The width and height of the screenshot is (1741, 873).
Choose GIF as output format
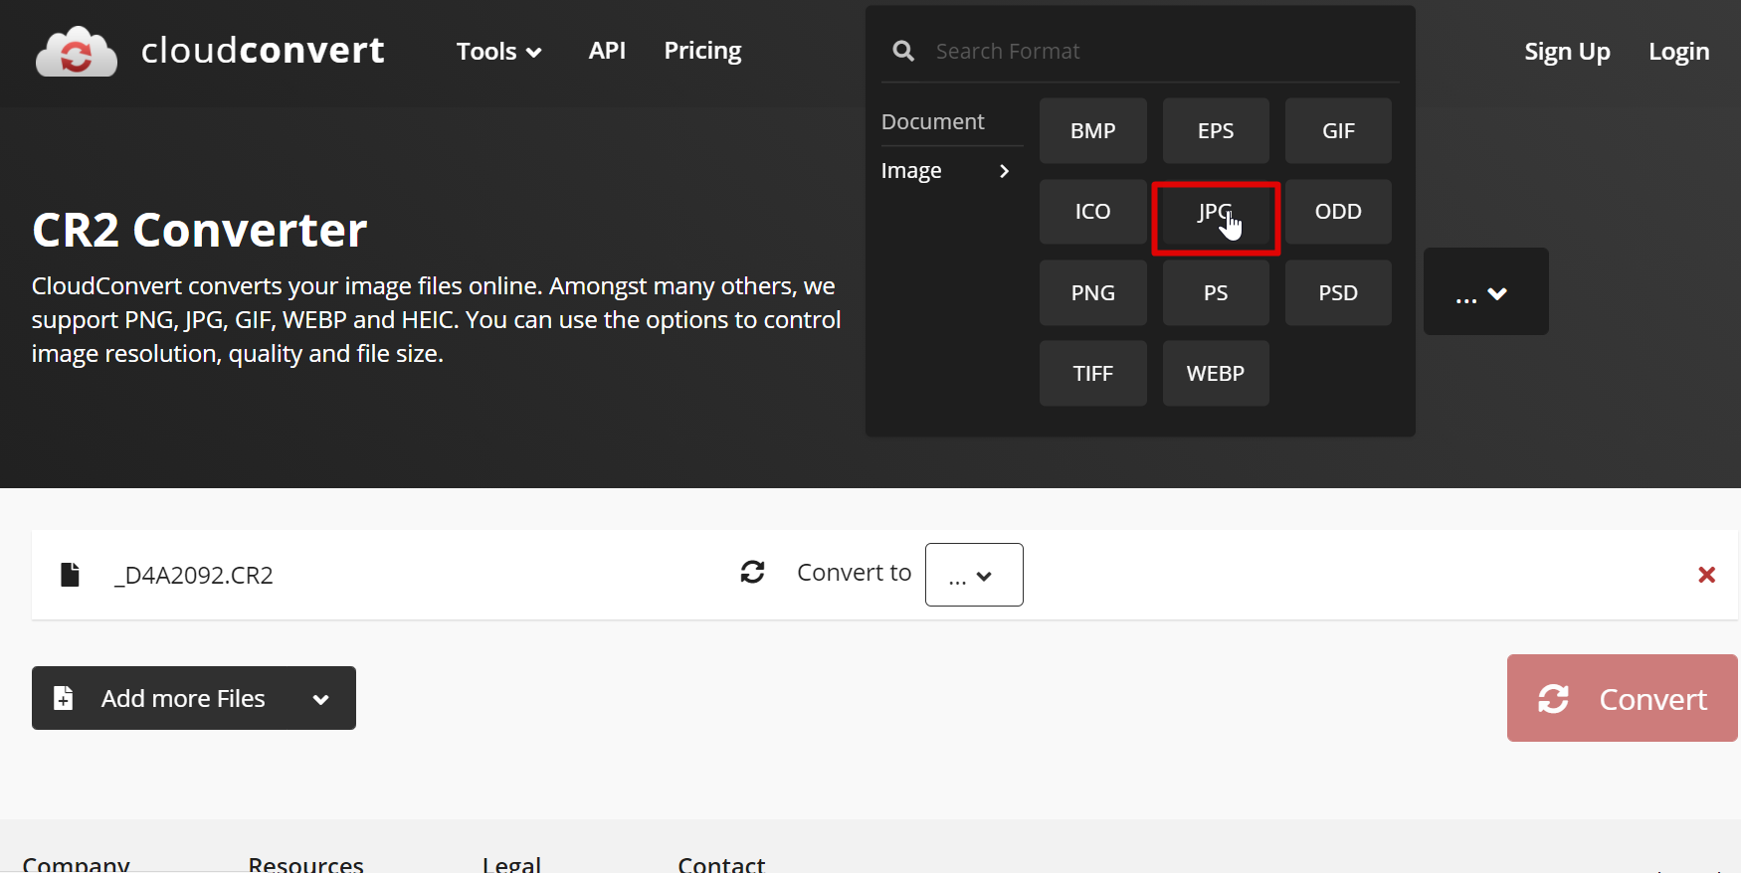tap(1338, 130)
